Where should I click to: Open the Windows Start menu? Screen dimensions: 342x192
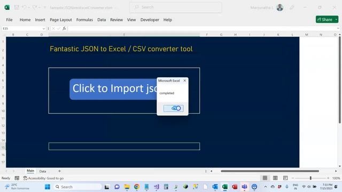[x=48, y=187]
